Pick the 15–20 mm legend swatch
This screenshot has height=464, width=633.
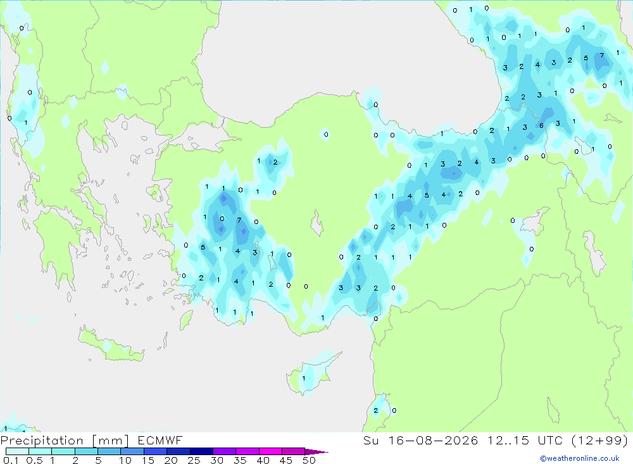(156, 451)
